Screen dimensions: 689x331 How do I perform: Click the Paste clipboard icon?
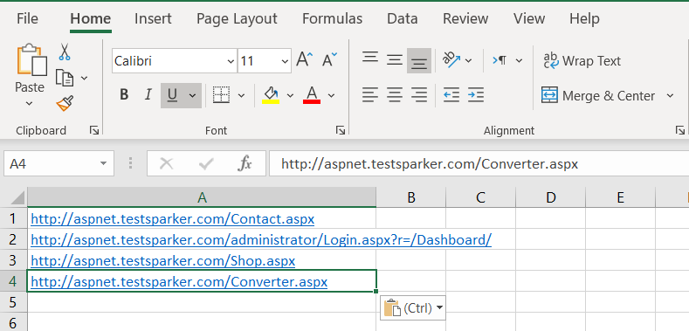(31, 59)
